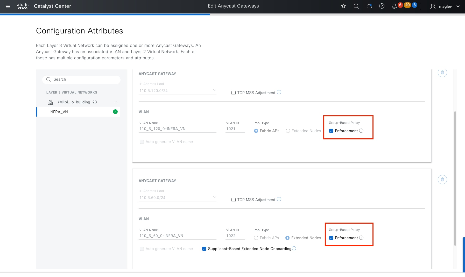Select Fabric APs radio for VLAN 1022

pos(256,238)
